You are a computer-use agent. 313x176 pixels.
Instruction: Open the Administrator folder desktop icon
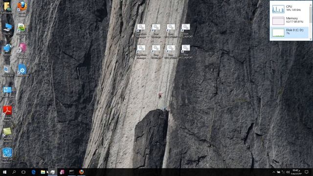(x=7, y=8)
